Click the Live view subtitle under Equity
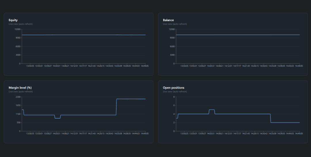311x157 pixels. [20, 24]
